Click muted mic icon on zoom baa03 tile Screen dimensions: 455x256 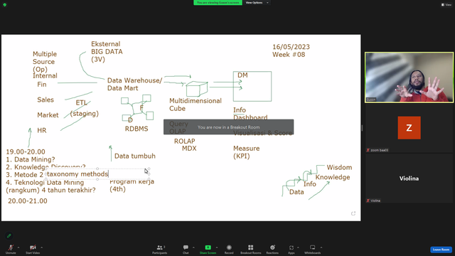(368, 150)
